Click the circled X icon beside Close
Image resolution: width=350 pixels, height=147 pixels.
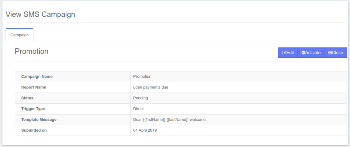(x=330, y=53)
